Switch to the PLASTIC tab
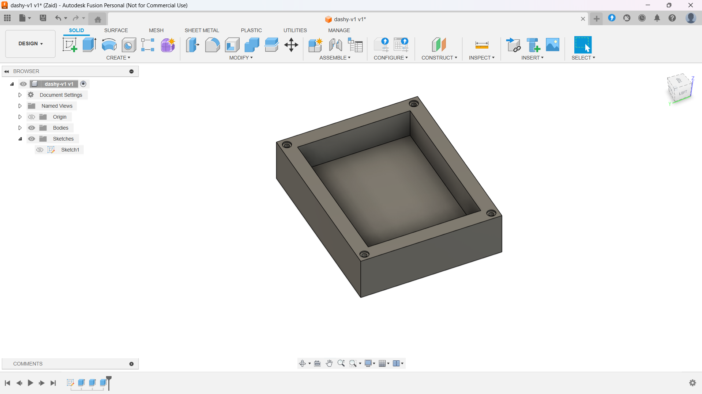The image size is (702, 394). point(251,30)
